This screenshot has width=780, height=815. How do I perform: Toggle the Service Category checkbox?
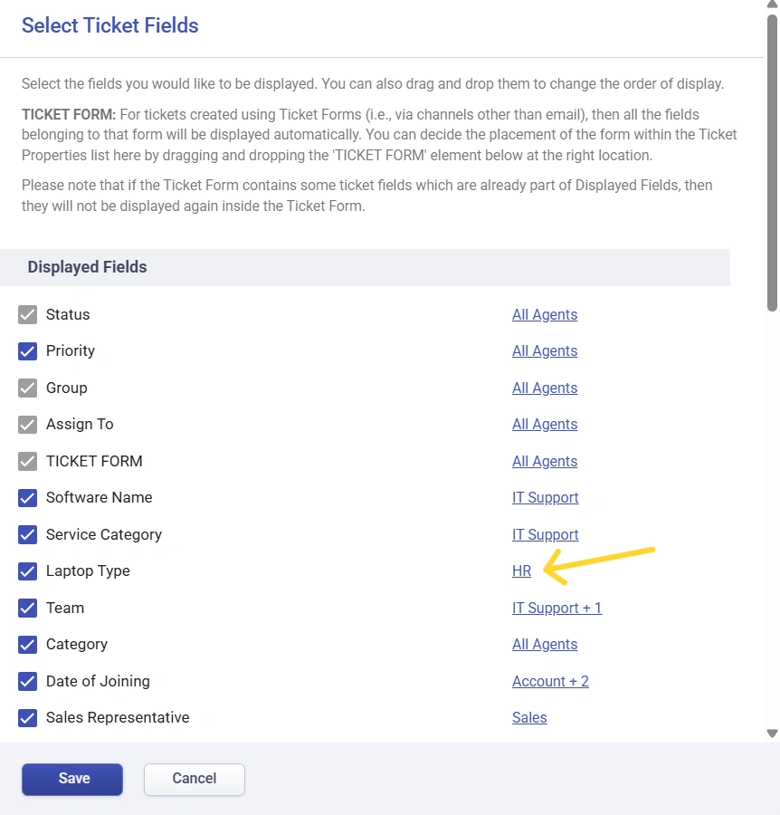click(x=27, y=535)
